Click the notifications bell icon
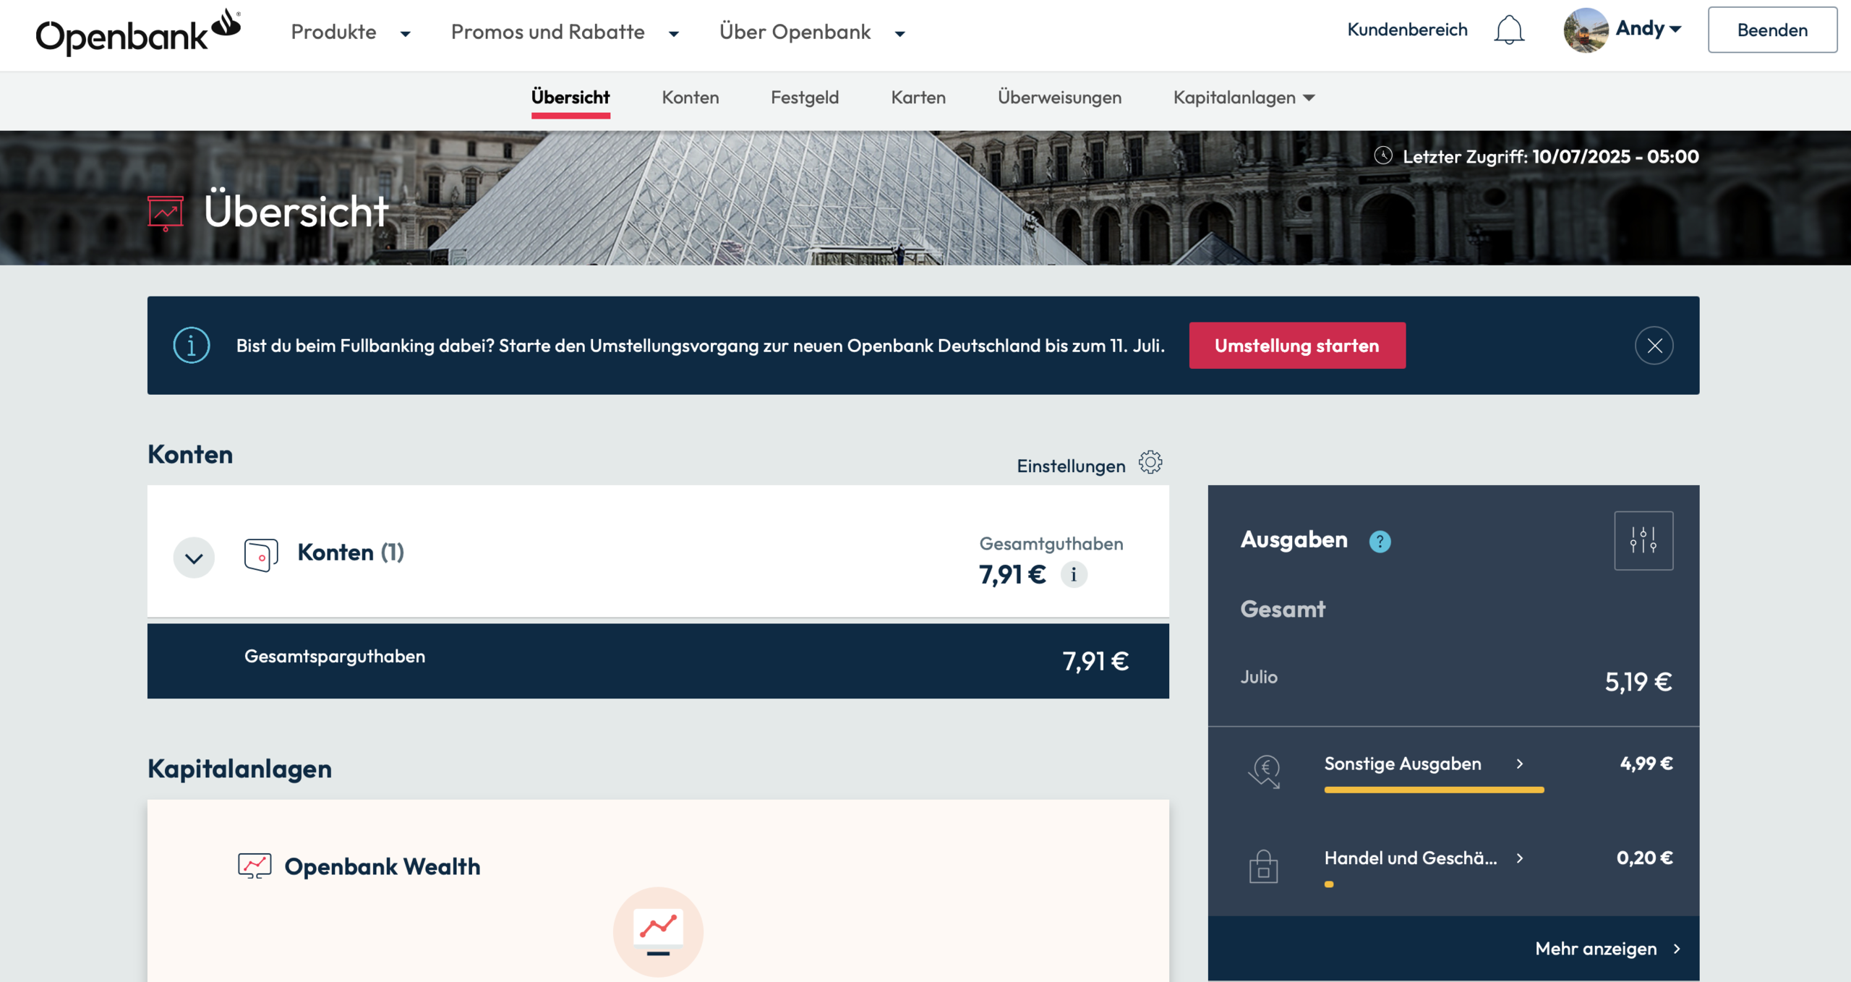 pos(1509,30)
